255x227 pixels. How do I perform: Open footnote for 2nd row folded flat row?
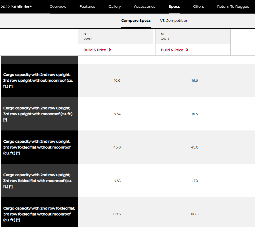(x=18, y=220)
